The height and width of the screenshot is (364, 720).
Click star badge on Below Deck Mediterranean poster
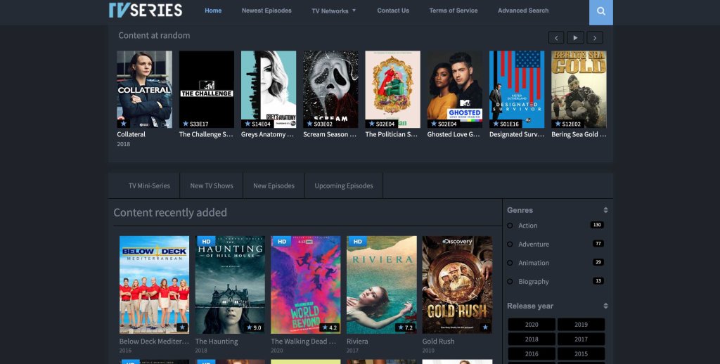pyautogui.click(x=182, y=327)
